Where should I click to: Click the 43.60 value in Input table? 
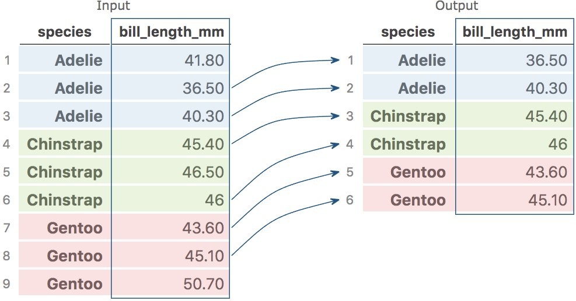203,228
